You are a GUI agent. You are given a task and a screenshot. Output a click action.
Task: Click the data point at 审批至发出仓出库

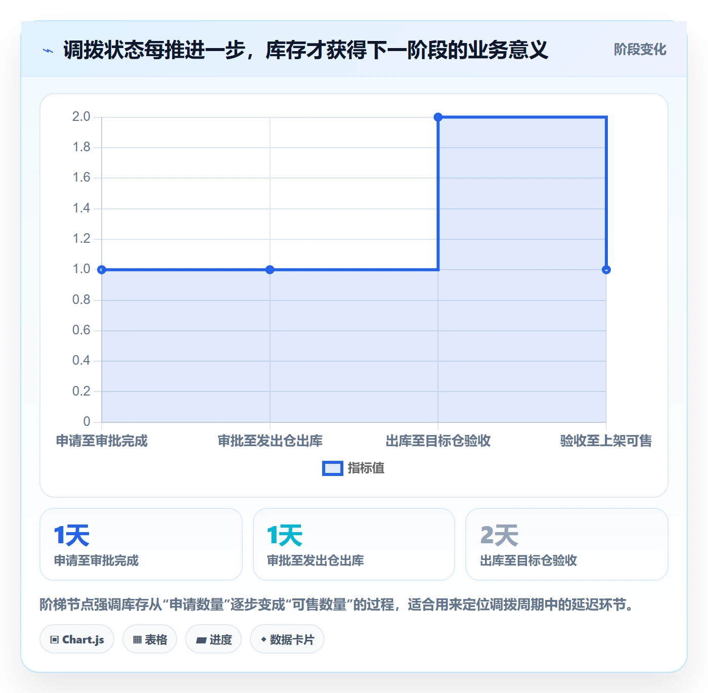coord(270,270)
